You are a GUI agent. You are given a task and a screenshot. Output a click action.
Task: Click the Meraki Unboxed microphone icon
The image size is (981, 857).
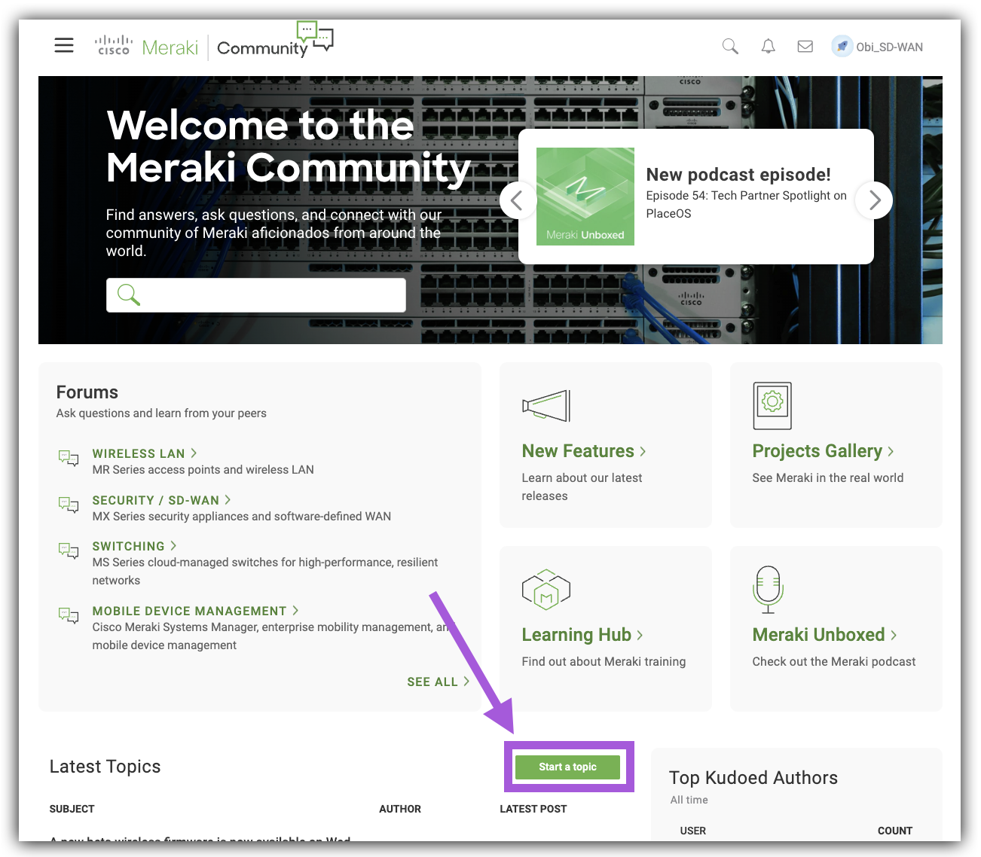tap(768, 590)
